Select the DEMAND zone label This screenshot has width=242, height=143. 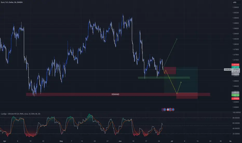pos(115,94)
